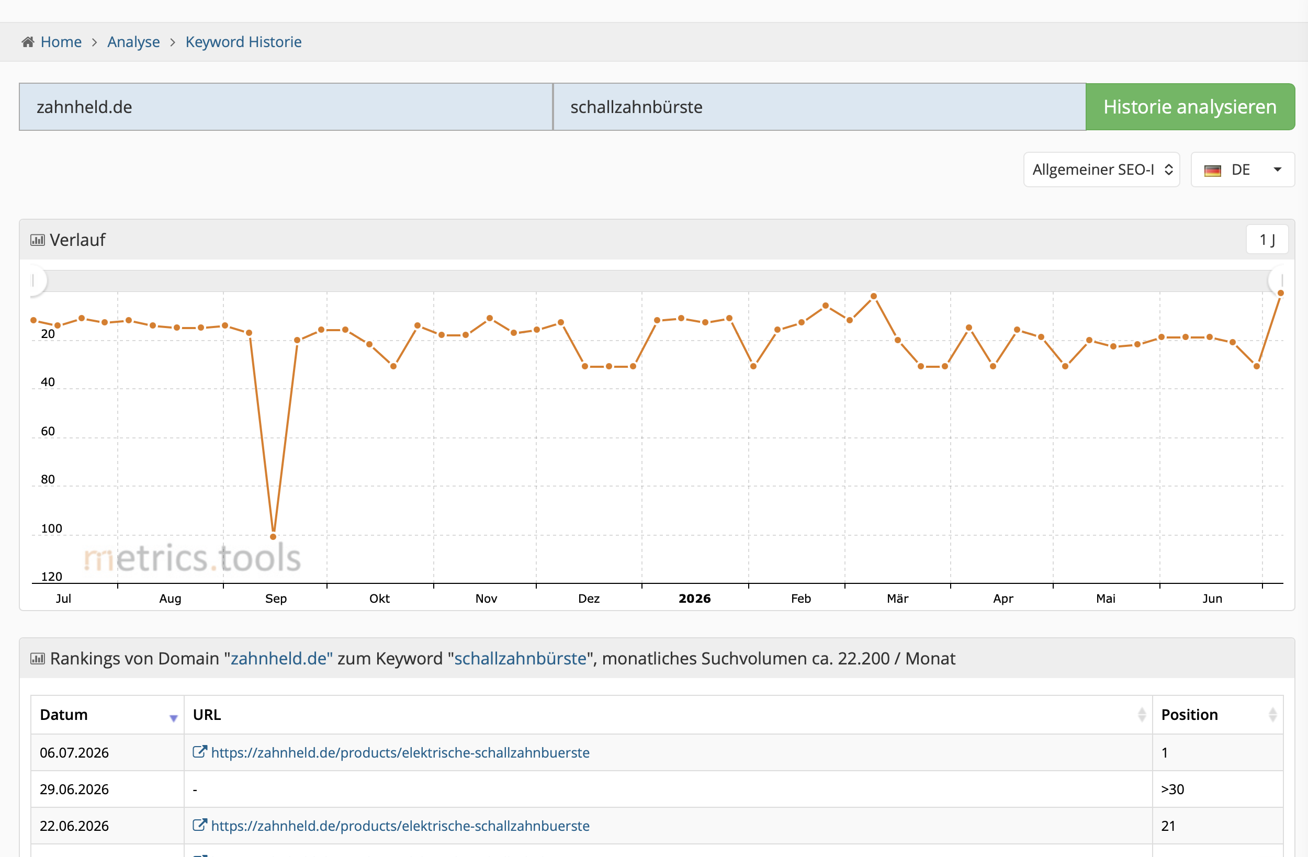The width and height of the screenshot is (1308, 857).
Task: Open the URL link in the 22.06.2026 row
Action: [x=400, y=825]
